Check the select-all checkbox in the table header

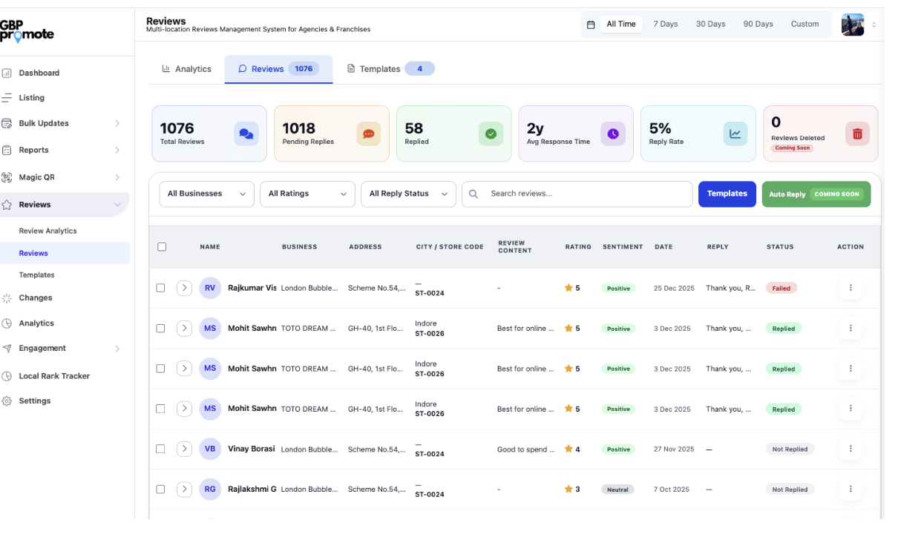(162, 247)
